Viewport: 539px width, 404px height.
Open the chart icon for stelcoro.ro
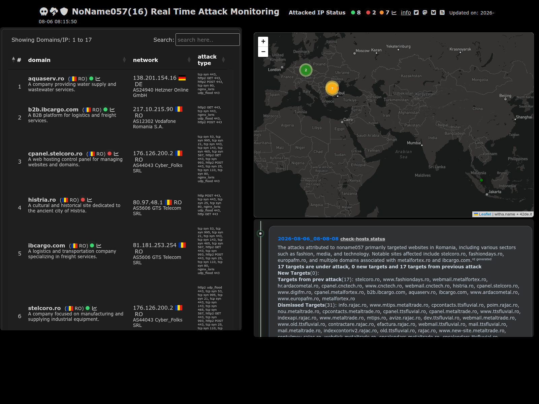(x=94, y=308)
